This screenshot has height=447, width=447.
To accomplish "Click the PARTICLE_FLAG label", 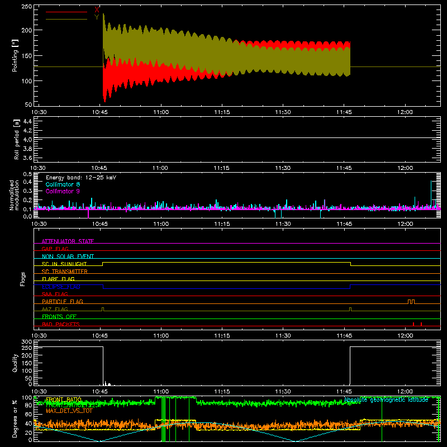I will pyautogui.click(x=63, y=301).
